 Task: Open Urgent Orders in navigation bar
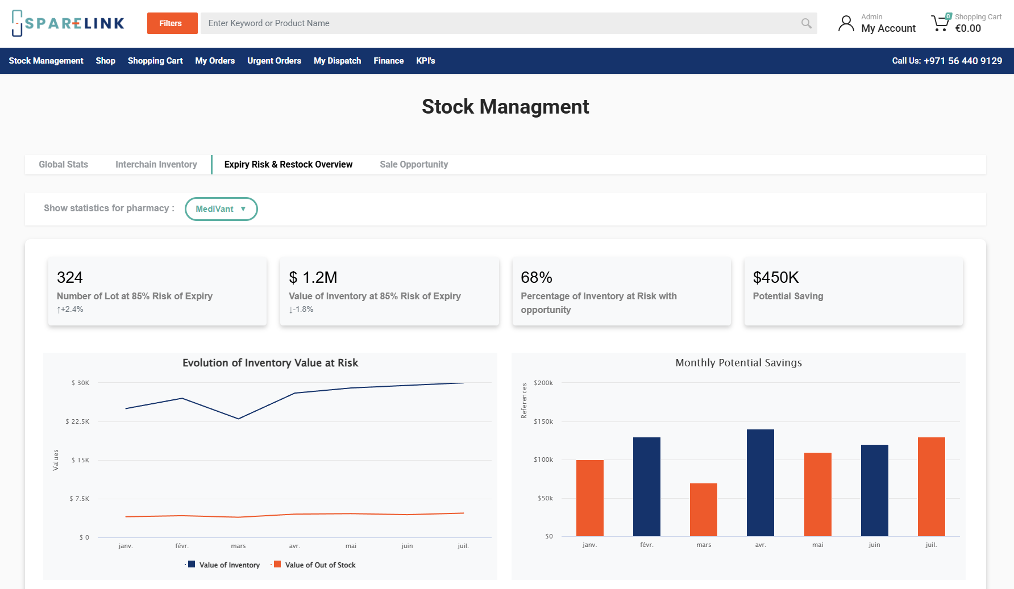(274, 61)
